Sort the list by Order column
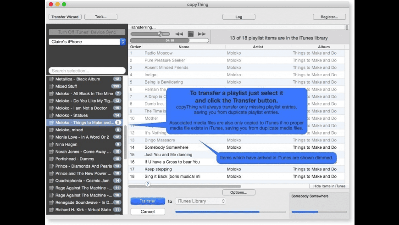 click(135, 47)
